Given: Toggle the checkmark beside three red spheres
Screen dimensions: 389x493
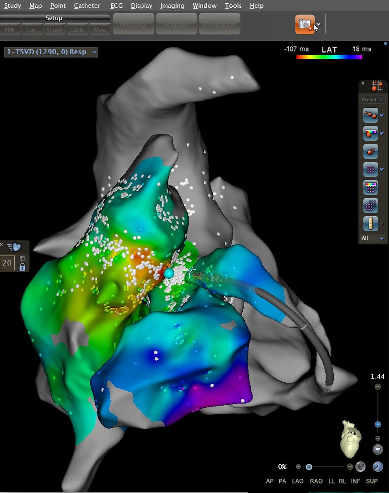Looking at the screenshot, I should (x=382, y=115).
